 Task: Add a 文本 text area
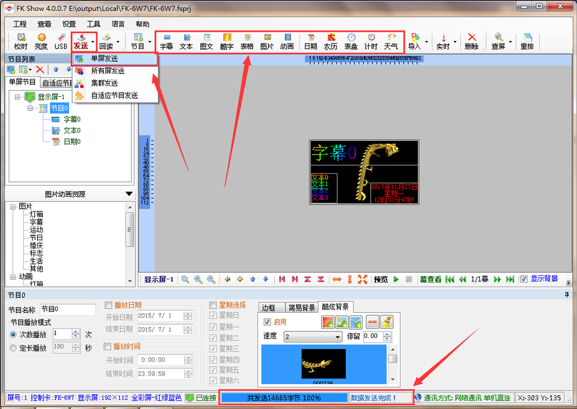pos(186,42)
